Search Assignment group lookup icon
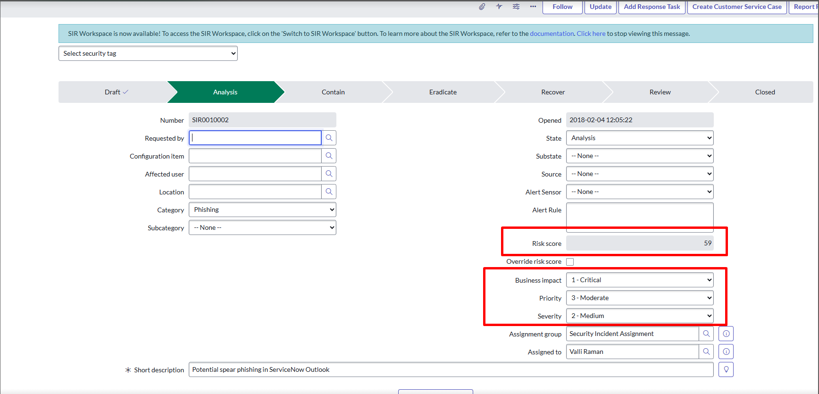The width and height of the screenshot is (819, 394). [706, 334]
